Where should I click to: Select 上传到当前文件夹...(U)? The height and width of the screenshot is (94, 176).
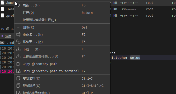tap(62, 56)
